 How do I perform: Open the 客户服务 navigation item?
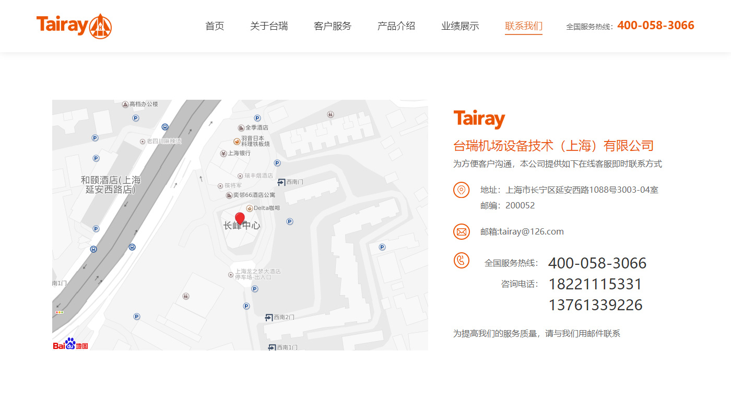(333, 26)
